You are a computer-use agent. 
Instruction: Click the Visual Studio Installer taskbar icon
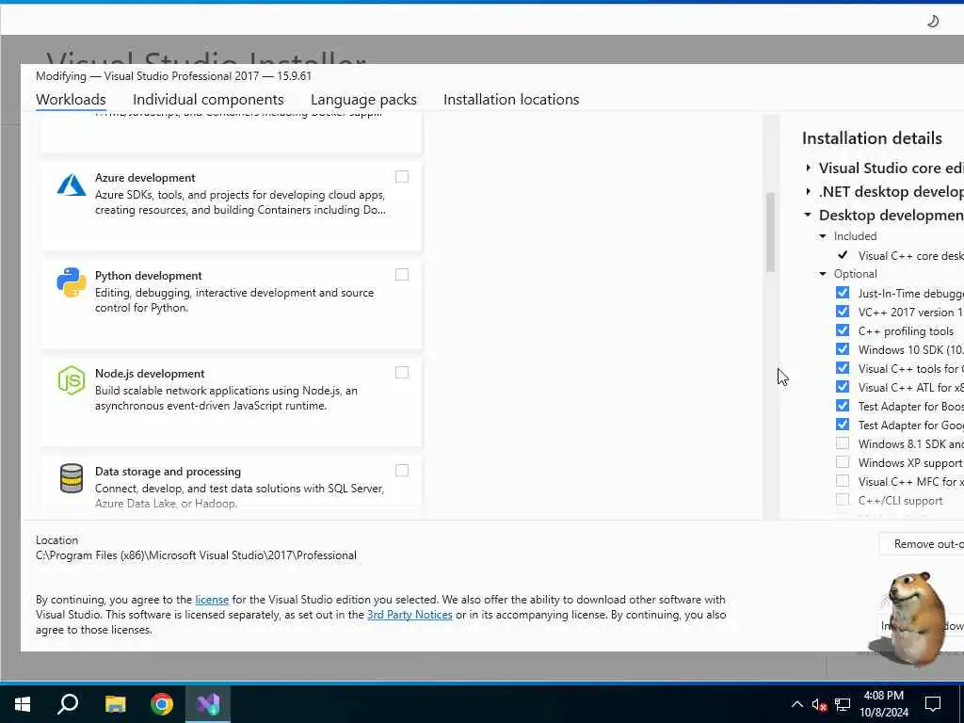click(x=208, y=704)
